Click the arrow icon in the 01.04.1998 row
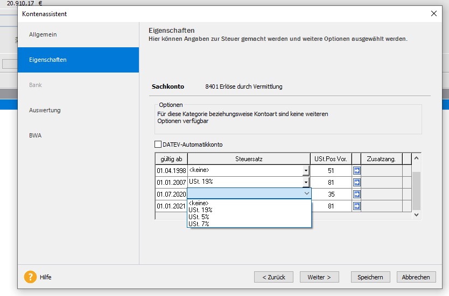Screen dimensions: 449x296 [356, 170]
